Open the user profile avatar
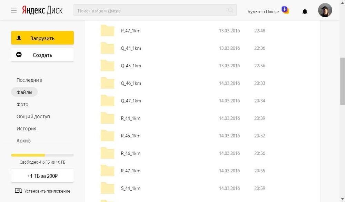 click(325, 10)
